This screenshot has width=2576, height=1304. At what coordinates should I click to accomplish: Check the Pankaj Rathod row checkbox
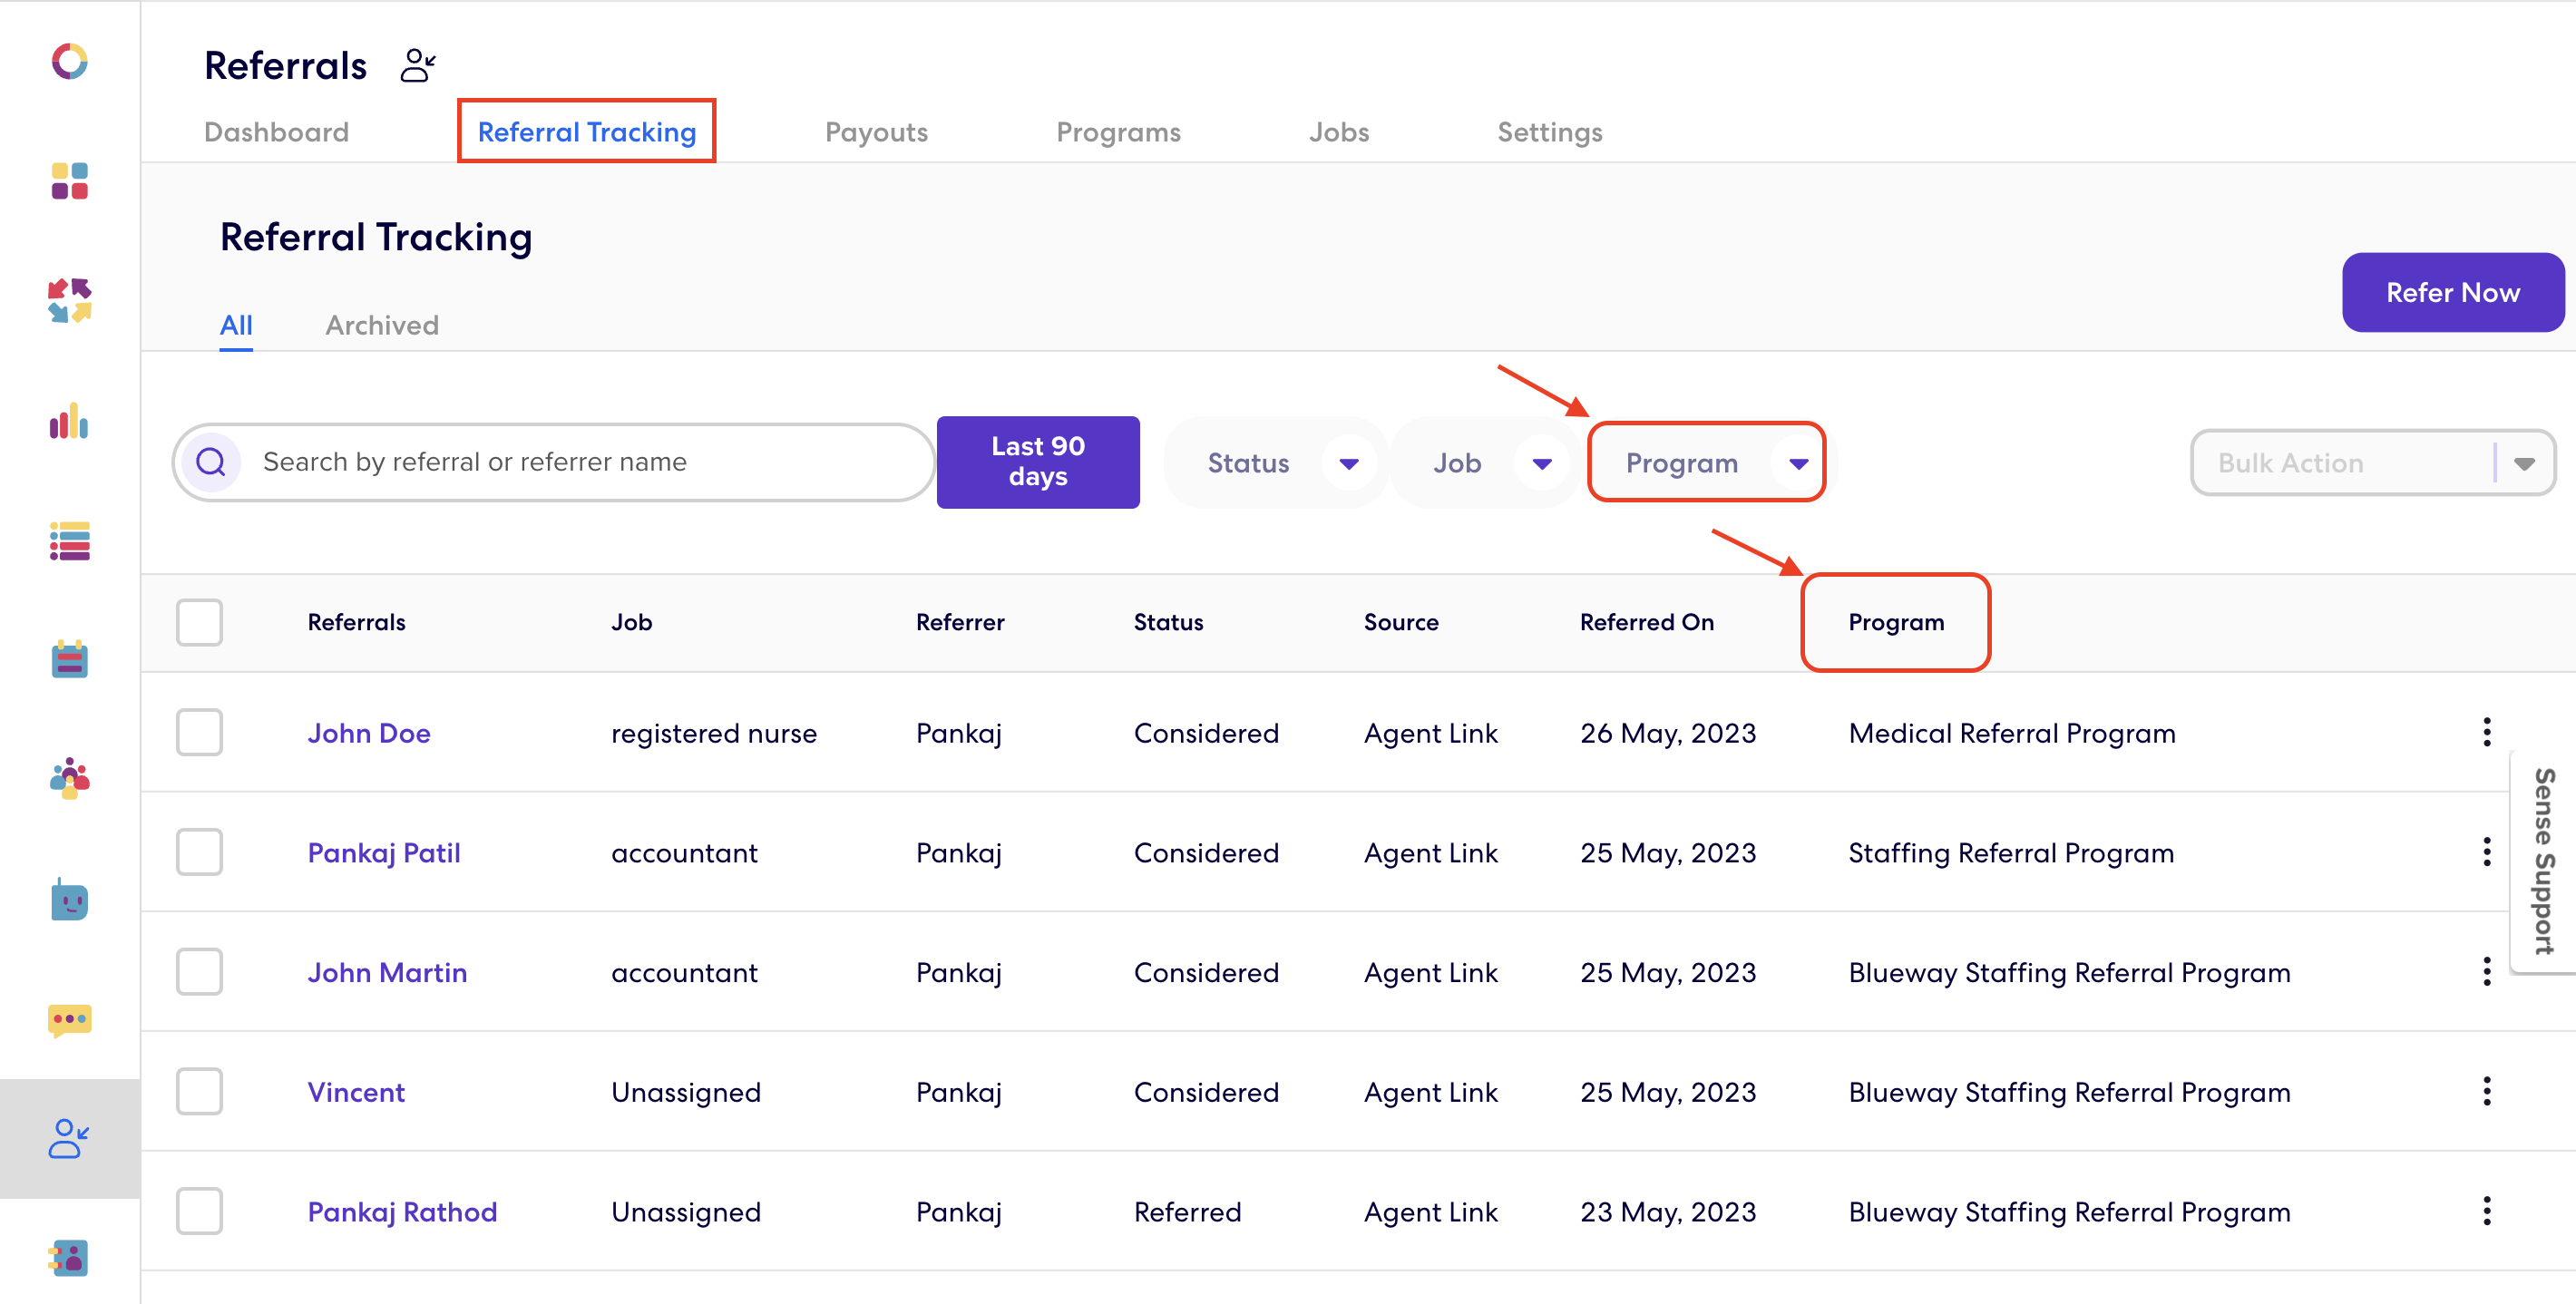[x=199, y=1211]
